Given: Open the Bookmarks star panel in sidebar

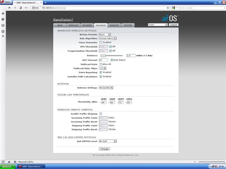Looking at the screenshot, I should pyautogui.click(x=3, y=13).
